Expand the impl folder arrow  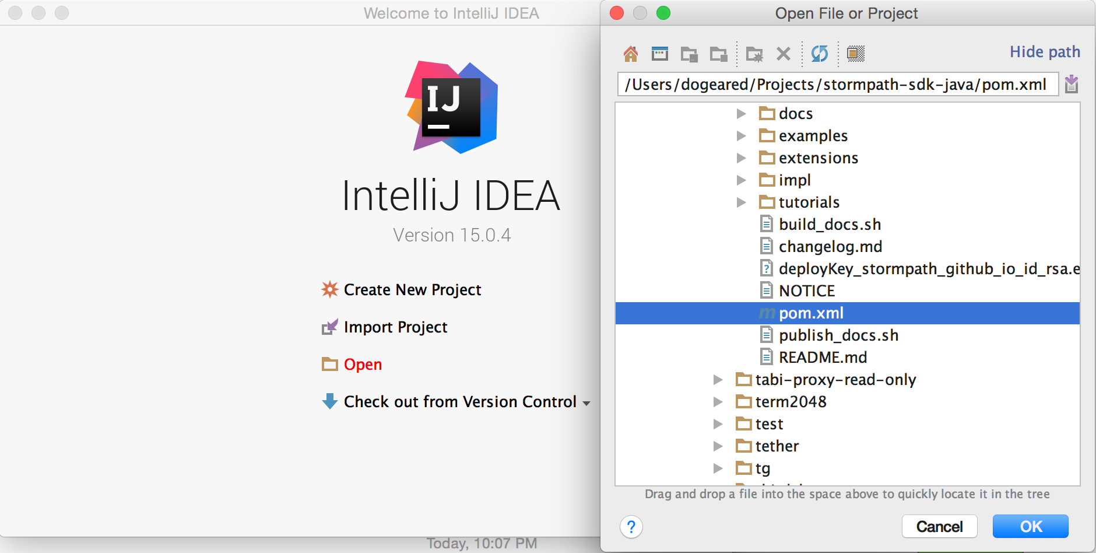point(742,180)
